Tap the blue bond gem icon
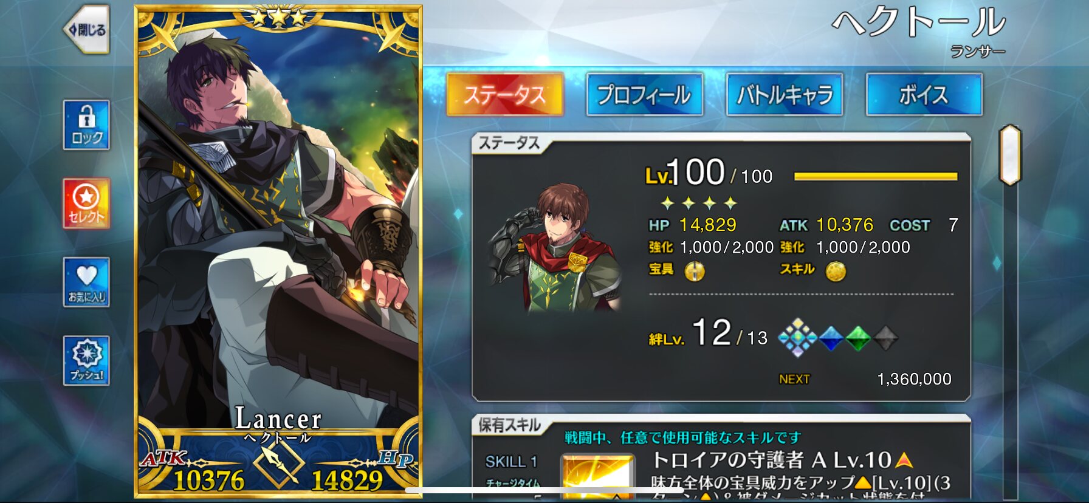The height and width of the screenshot is (503, 1089). pos(830,338)
